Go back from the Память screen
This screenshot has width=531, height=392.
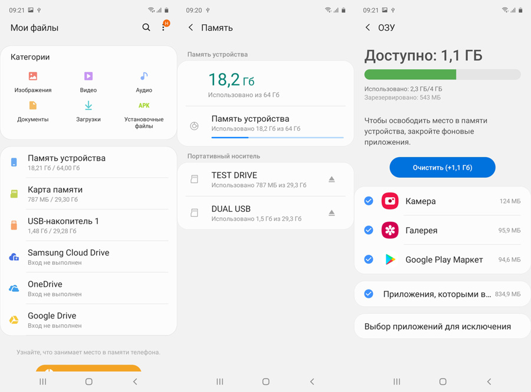pos(191,28)
